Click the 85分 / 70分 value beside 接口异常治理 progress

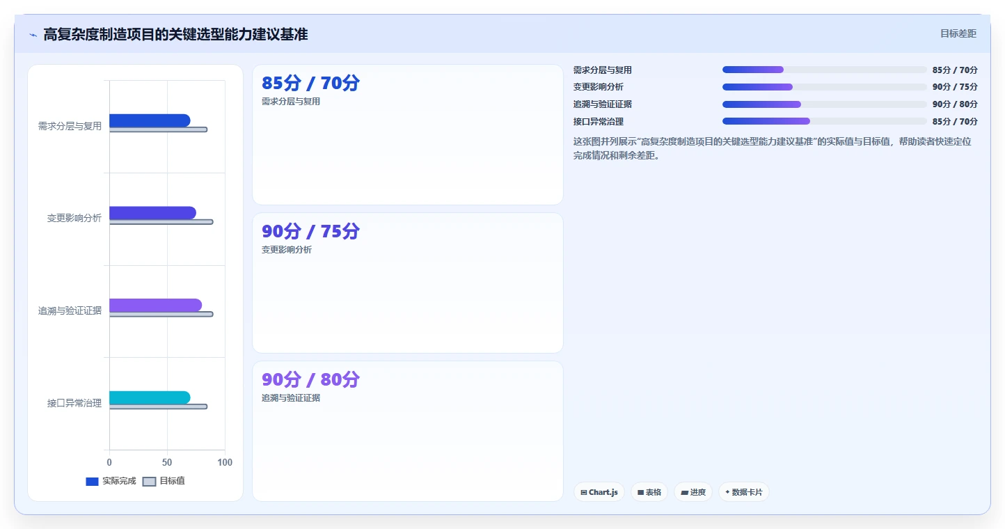[x=955, y=122]
